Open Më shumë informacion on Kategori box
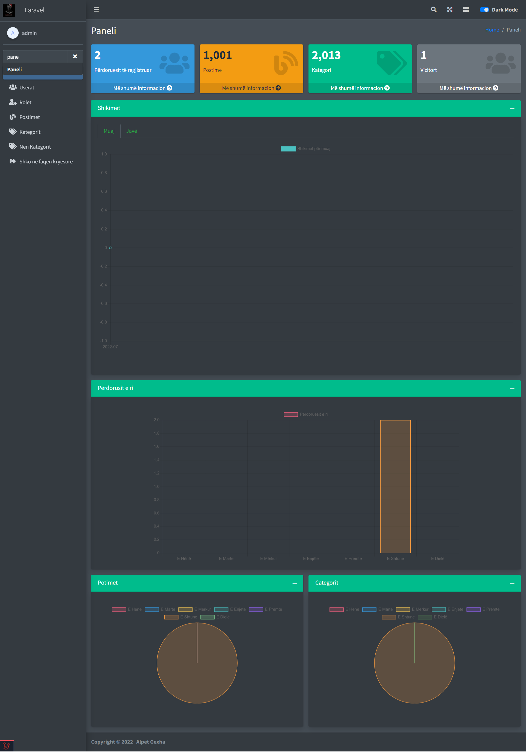Screen dimensions: 526x752 coord(360,88)
